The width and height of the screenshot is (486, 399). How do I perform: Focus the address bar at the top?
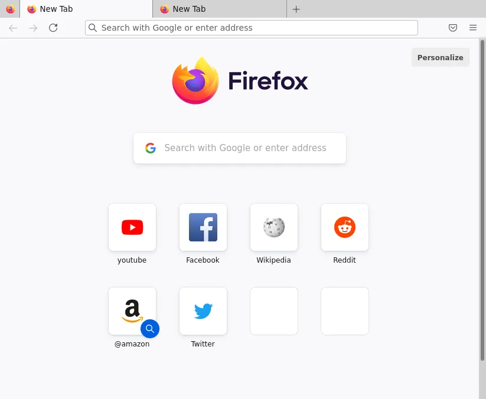(251, 27)
